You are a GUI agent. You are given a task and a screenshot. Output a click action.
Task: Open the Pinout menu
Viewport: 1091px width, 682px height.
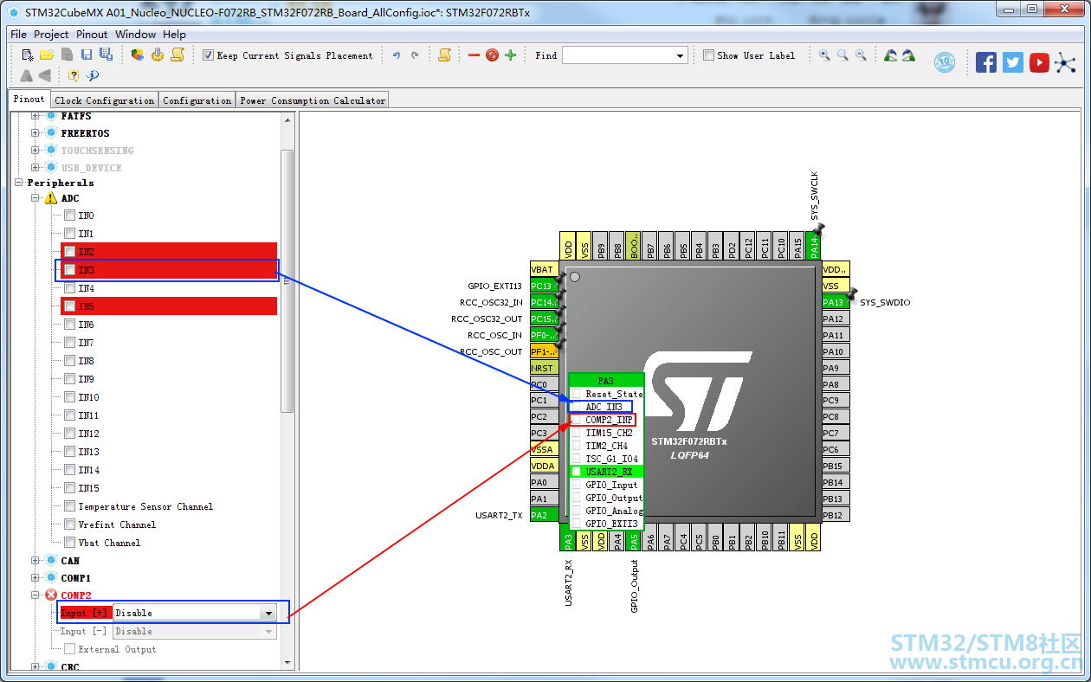point(92,35)
